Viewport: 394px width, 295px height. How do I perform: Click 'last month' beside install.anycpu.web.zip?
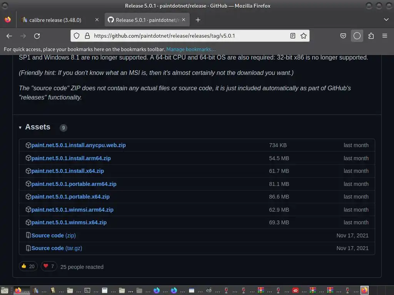tap(356, 145)
